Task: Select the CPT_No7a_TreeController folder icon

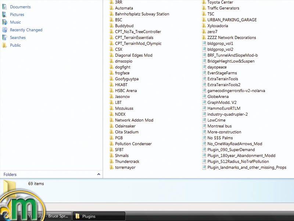Action: (x=112, y=32)
